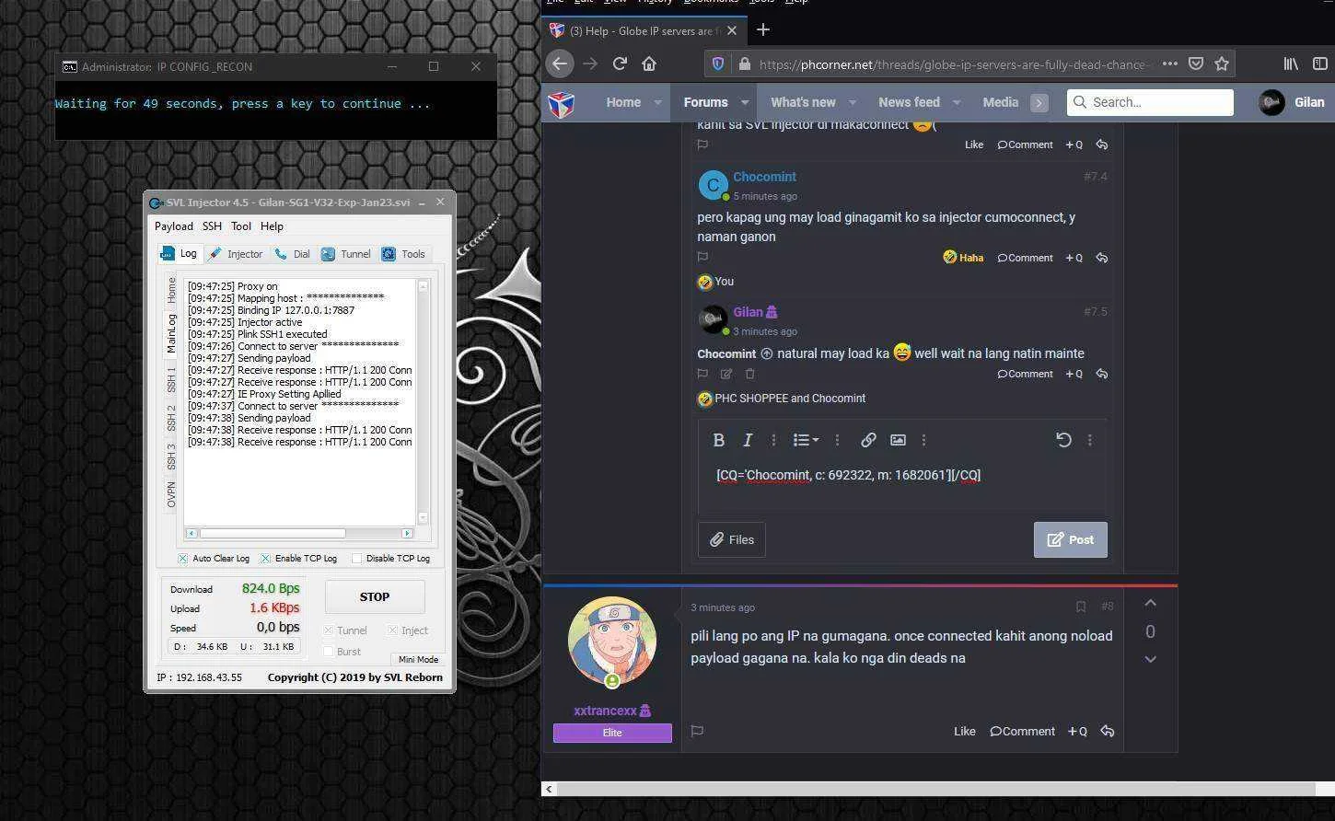Enable Disable TCP Log checkbox
Image resolution: width=1335 pixels, height=821 pixels.
(356, 558)
